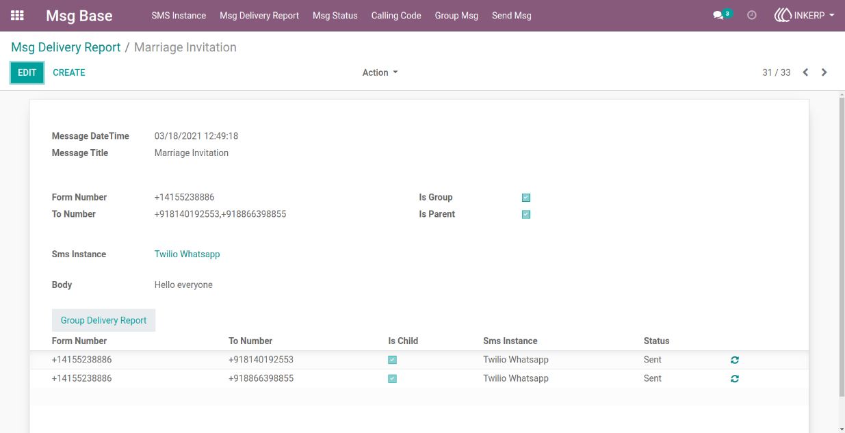This screenshot has width=845, height=433.
Task: Click the +918140192553 cell in the table
Action: tap(261, 360)
